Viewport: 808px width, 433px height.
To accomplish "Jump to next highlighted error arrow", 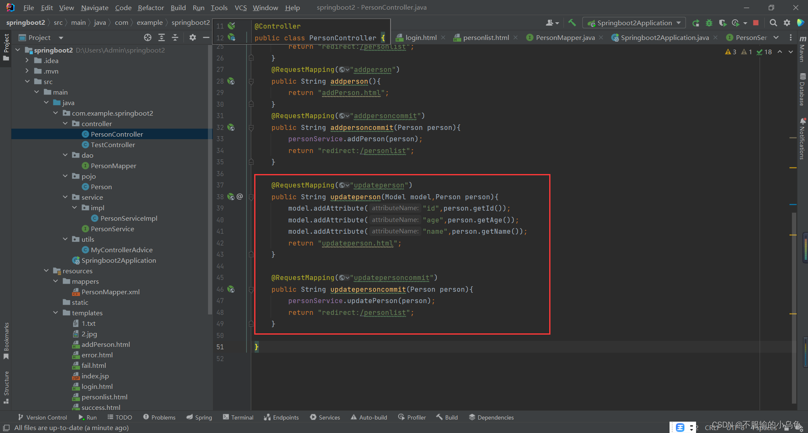I will (791, 52).
